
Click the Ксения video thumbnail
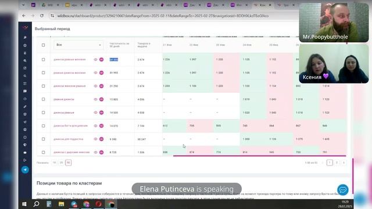(334, 64)
